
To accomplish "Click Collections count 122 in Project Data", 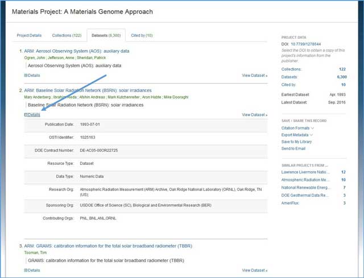I will click(342, 69).
